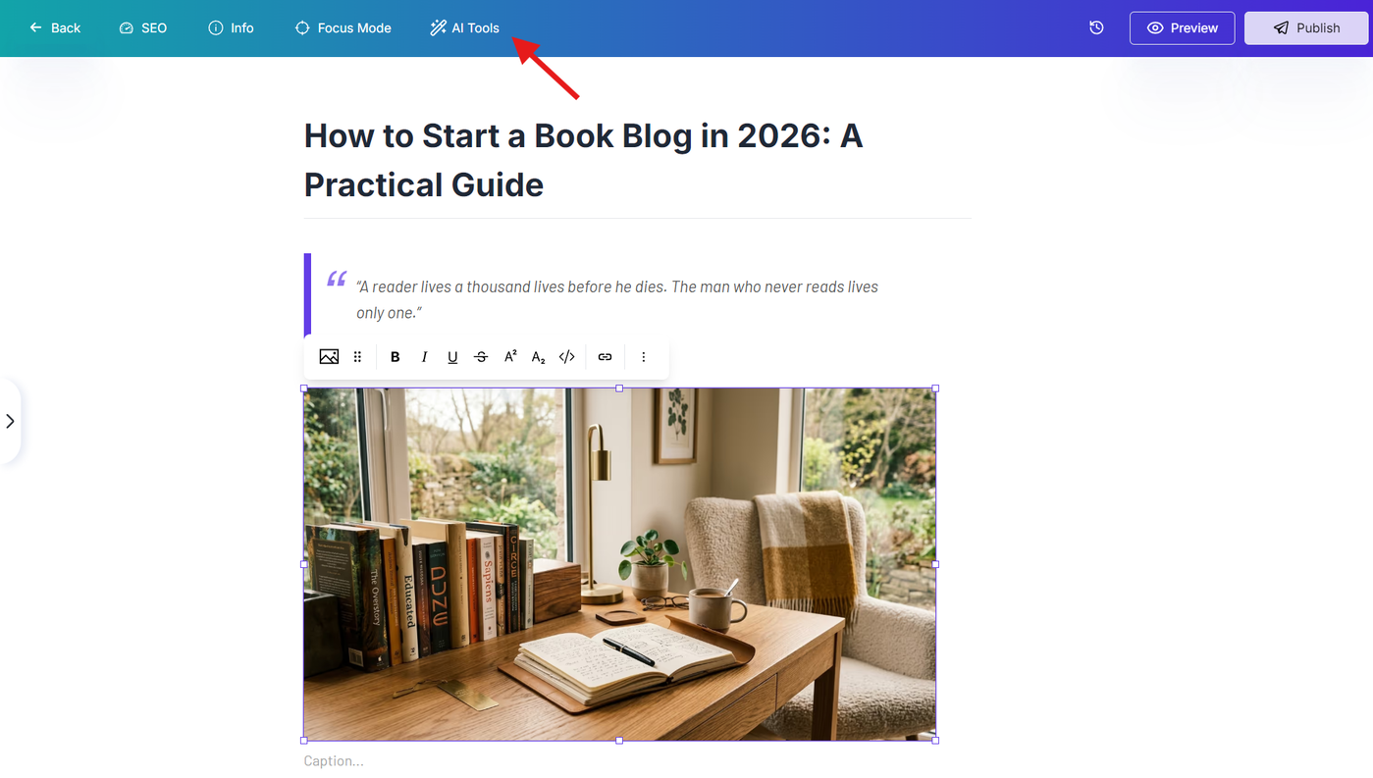
Task: Open the SEO panel
Action: tap(143, 27)
